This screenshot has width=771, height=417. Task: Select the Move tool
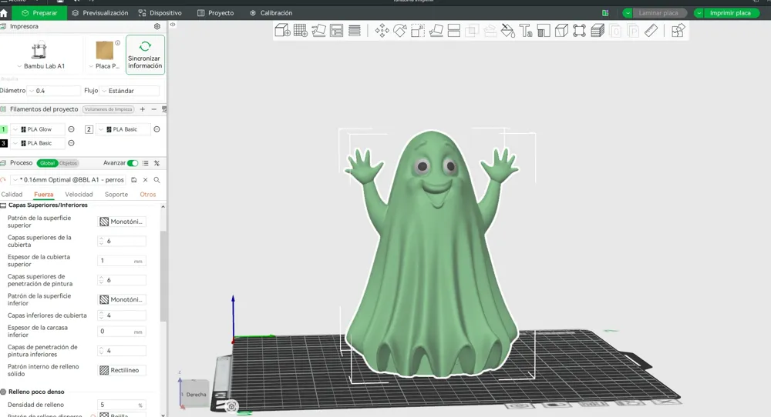(x=382, y=31)
